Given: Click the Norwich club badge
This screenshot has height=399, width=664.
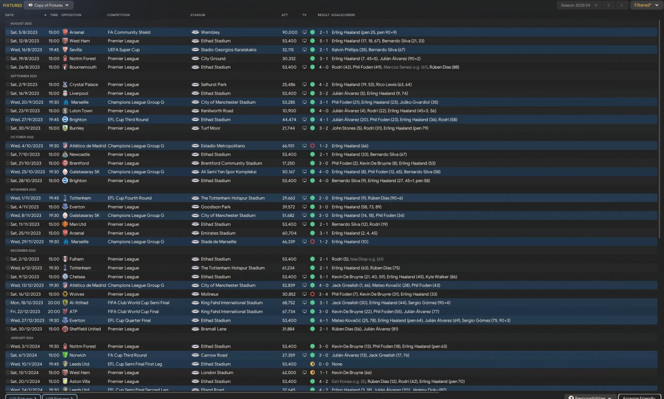Looking at the screenshot, I should coord(65,355).
